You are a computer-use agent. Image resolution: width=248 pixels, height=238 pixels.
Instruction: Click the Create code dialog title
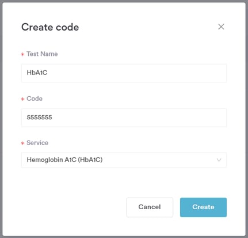point(50,27)
